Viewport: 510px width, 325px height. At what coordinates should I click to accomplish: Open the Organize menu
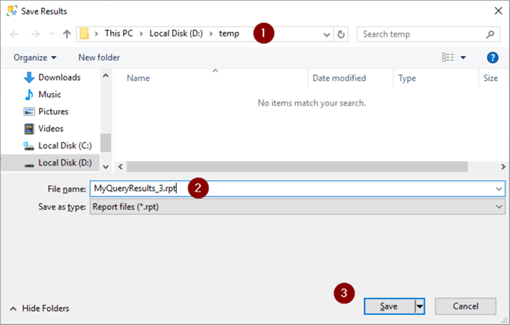34,58
